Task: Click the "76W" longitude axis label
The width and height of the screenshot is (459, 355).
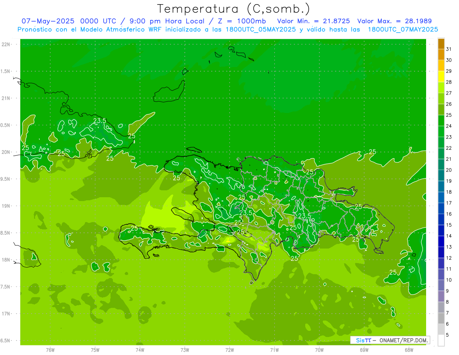Action: coord(50,350)
